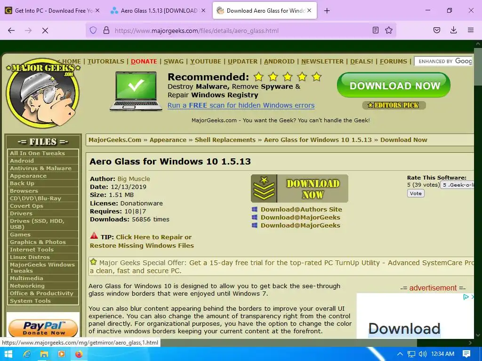Open the Firefox hamburger menu
The image size is (482, 361).
click(471, 30)
